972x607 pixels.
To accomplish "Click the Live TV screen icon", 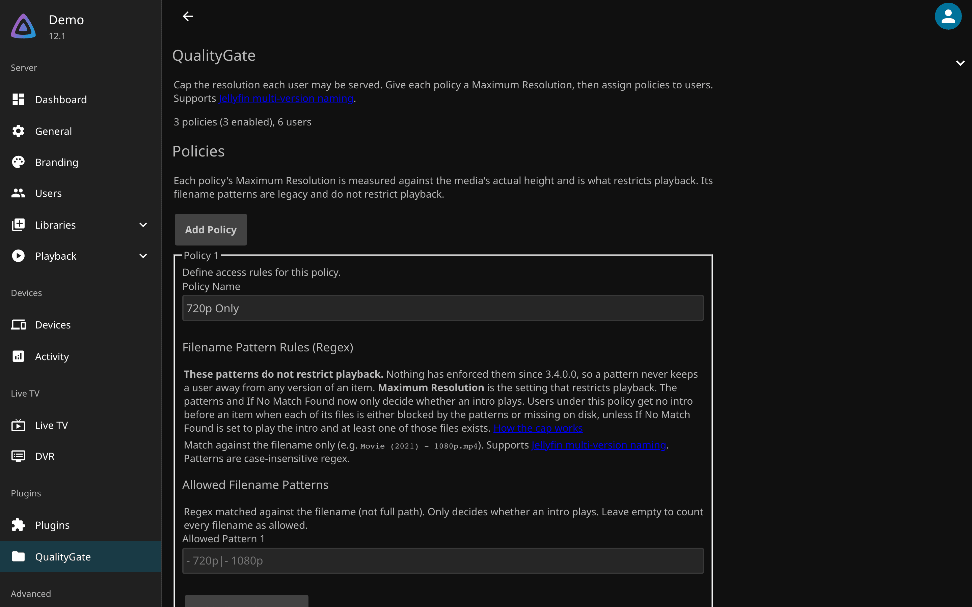I will pyautogui.click(x=18, y=425).
